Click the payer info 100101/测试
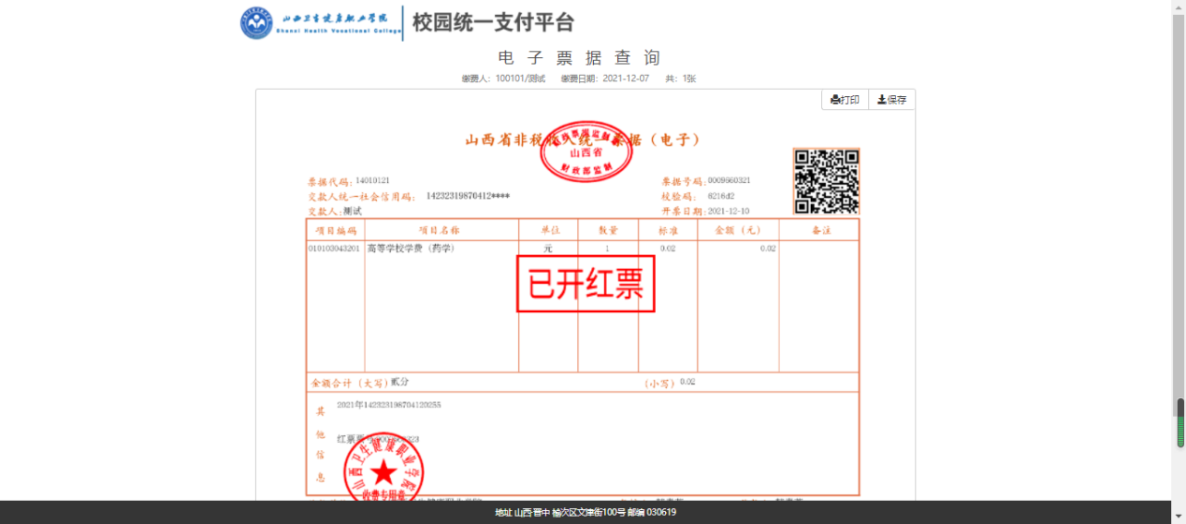Image resolution: width=1186 pixels, height=524 pixels. [520, 79]
